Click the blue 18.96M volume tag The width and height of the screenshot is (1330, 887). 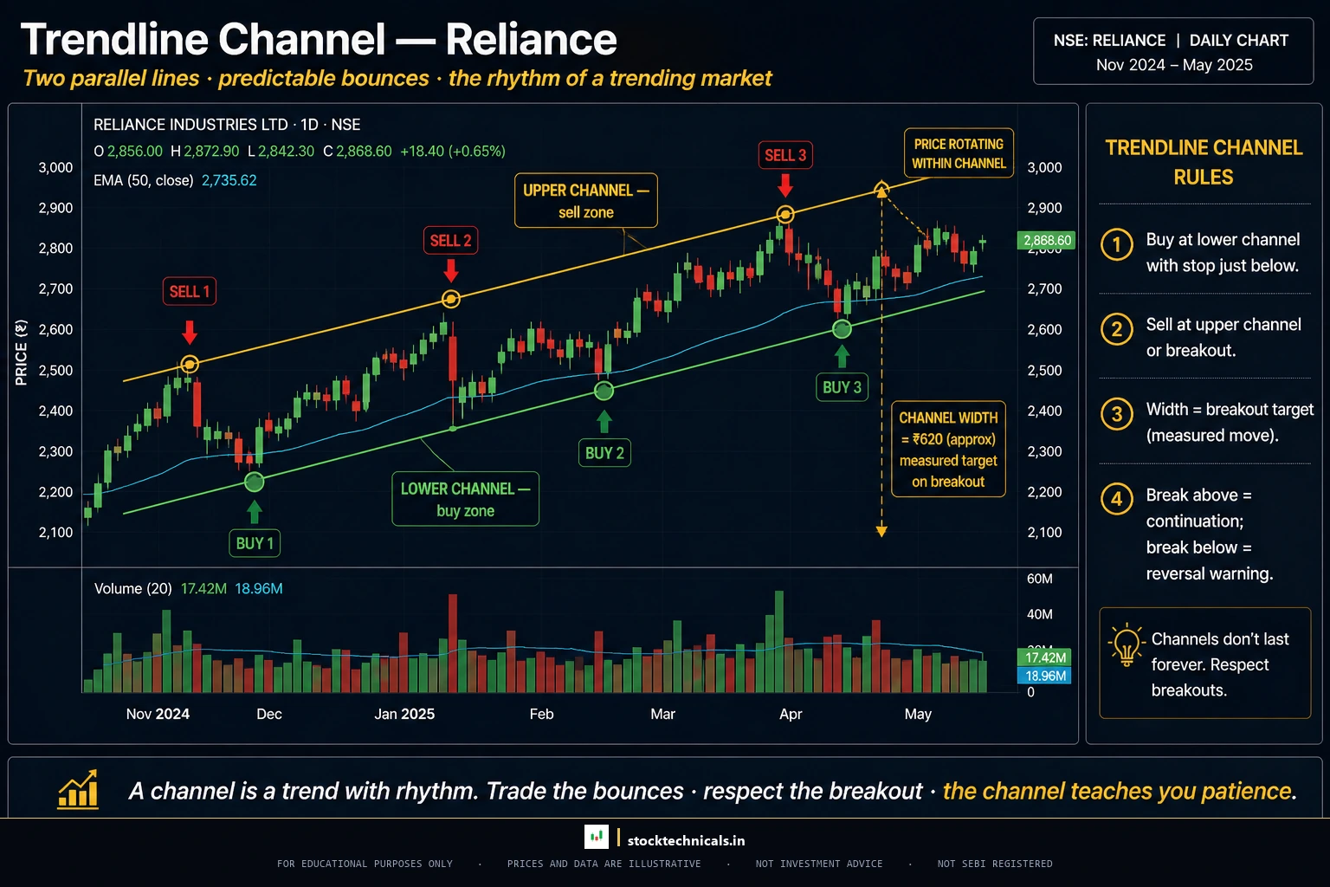click(1044, 676)
